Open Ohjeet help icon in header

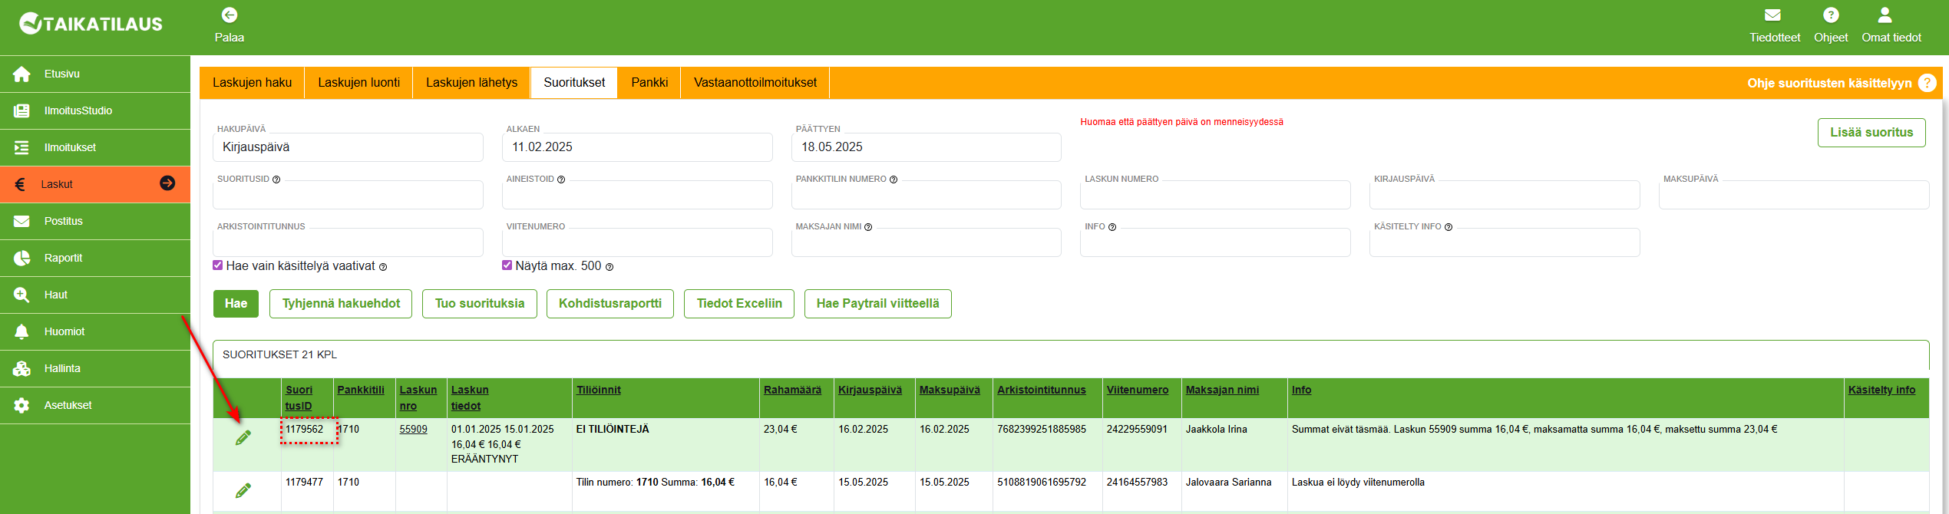click(1830, 15)
